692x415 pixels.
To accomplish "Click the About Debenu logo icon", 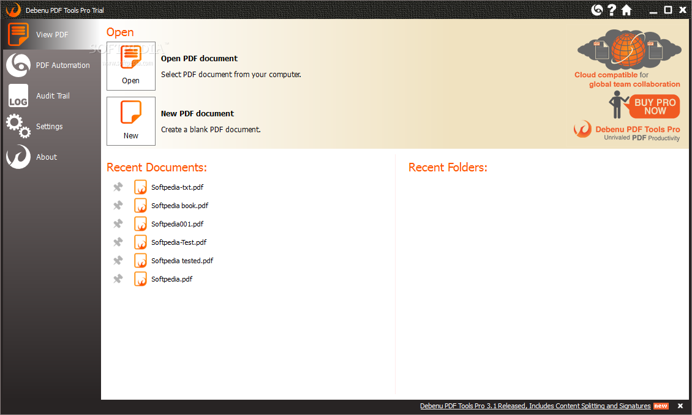I will (x=18, y=157).
